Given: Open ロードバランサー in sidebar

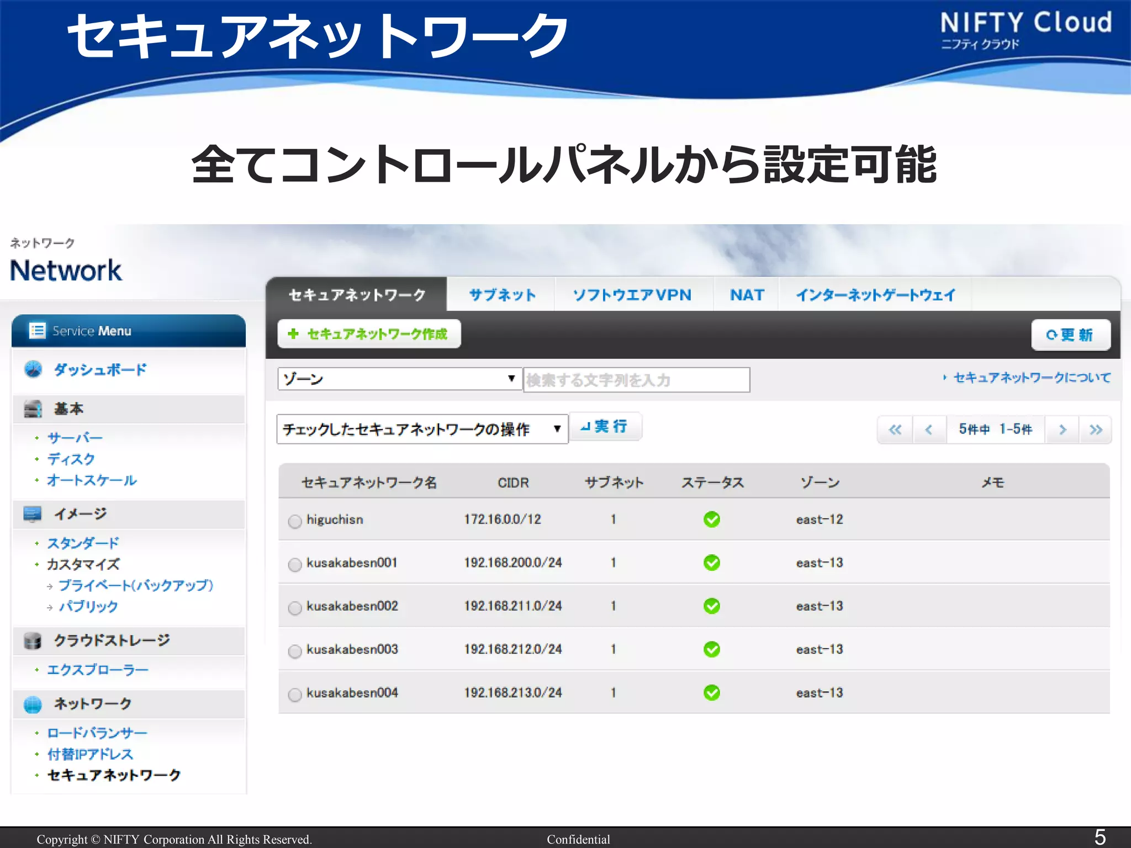Looking at the screenshot, I should (x=97, y=733).
